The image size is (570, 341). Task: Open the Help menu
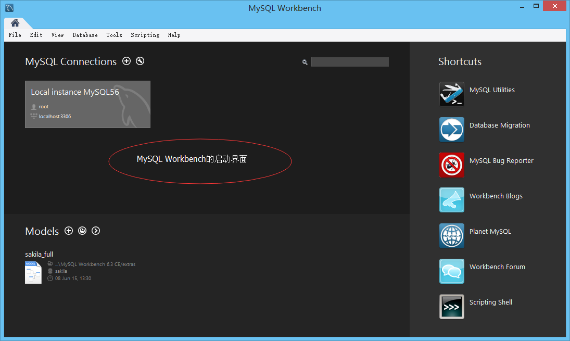pyautogui.click(x=174, y=35)
